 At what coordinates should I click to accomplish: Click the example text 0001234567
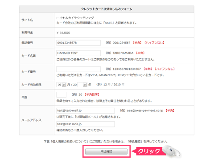point(121,43)
